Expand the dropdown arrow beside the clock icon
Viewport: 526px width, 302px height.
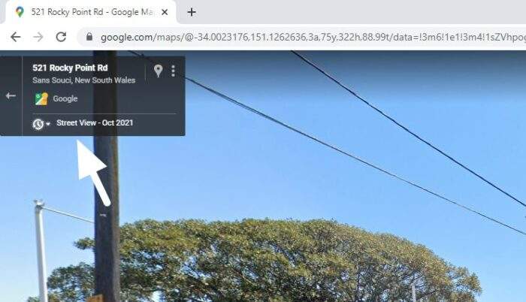click(48, 124)
